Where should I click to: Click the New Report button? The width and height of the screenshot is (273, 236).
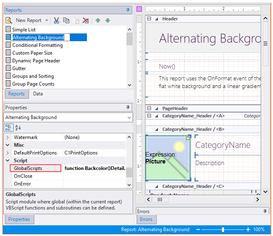[24, 20]
